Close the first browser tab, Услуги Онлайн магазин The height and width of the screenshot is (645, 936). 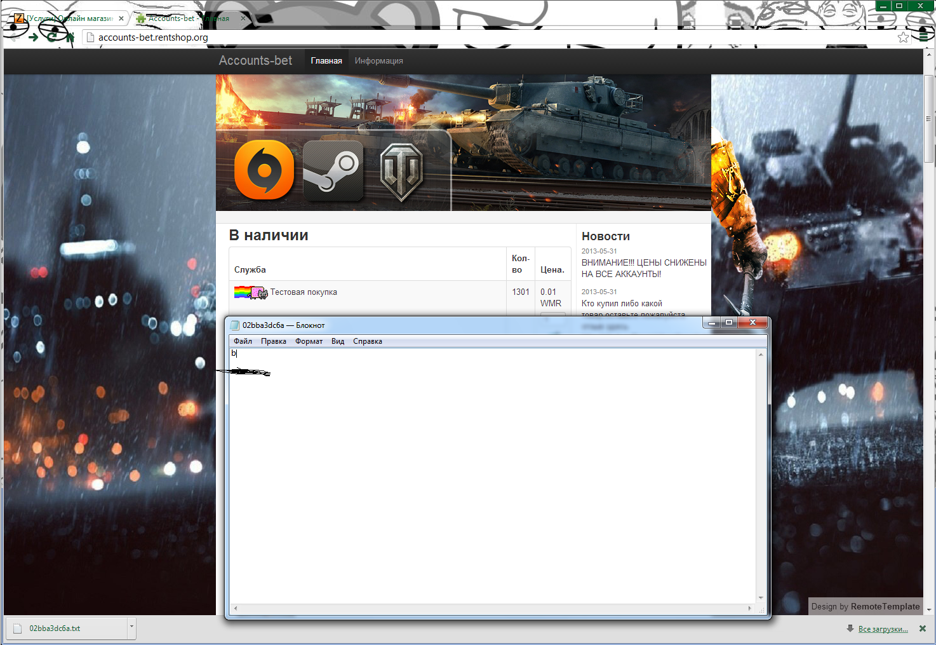click(x=121, y=18)
